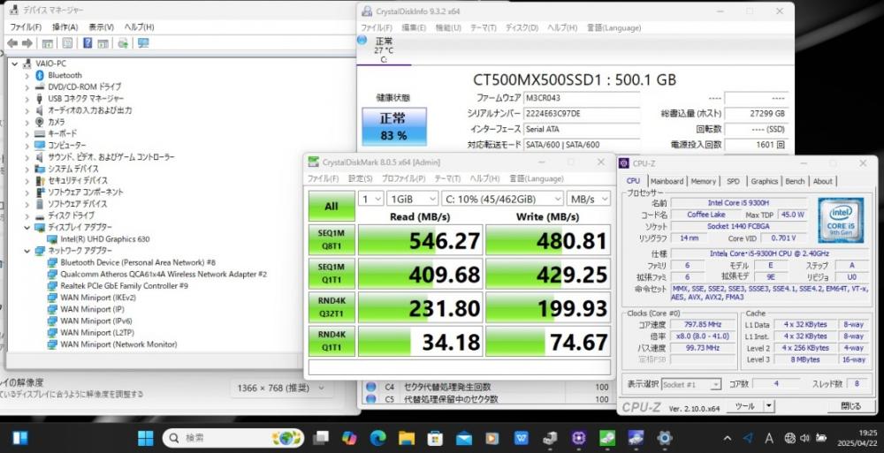The image size is (884, 453).
Task: Select Bluetooth Device (Personal Area Network) #8
Action: coord(138,262)
